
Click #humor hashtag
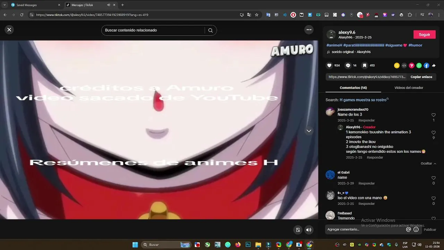[x=415, y=45]
